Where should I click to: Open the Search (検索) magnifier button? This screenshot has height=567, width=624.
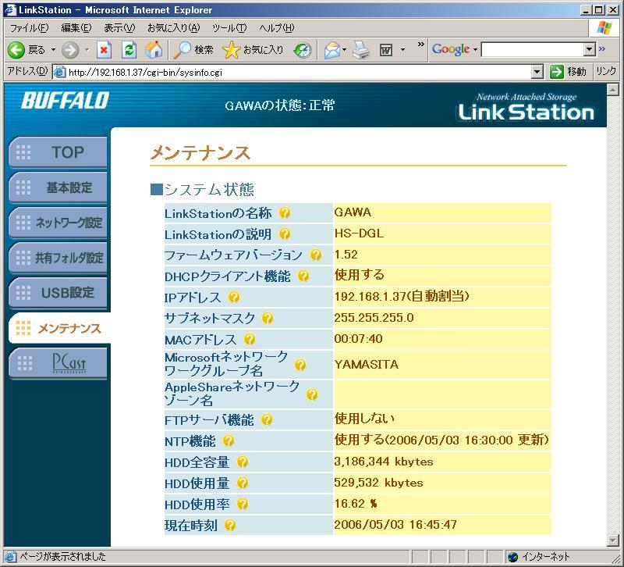(x=193, y=50)
